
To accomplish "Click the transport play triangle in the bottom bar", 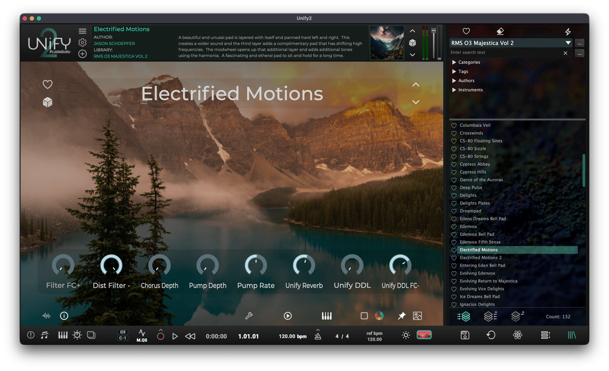I will point(175,336).
